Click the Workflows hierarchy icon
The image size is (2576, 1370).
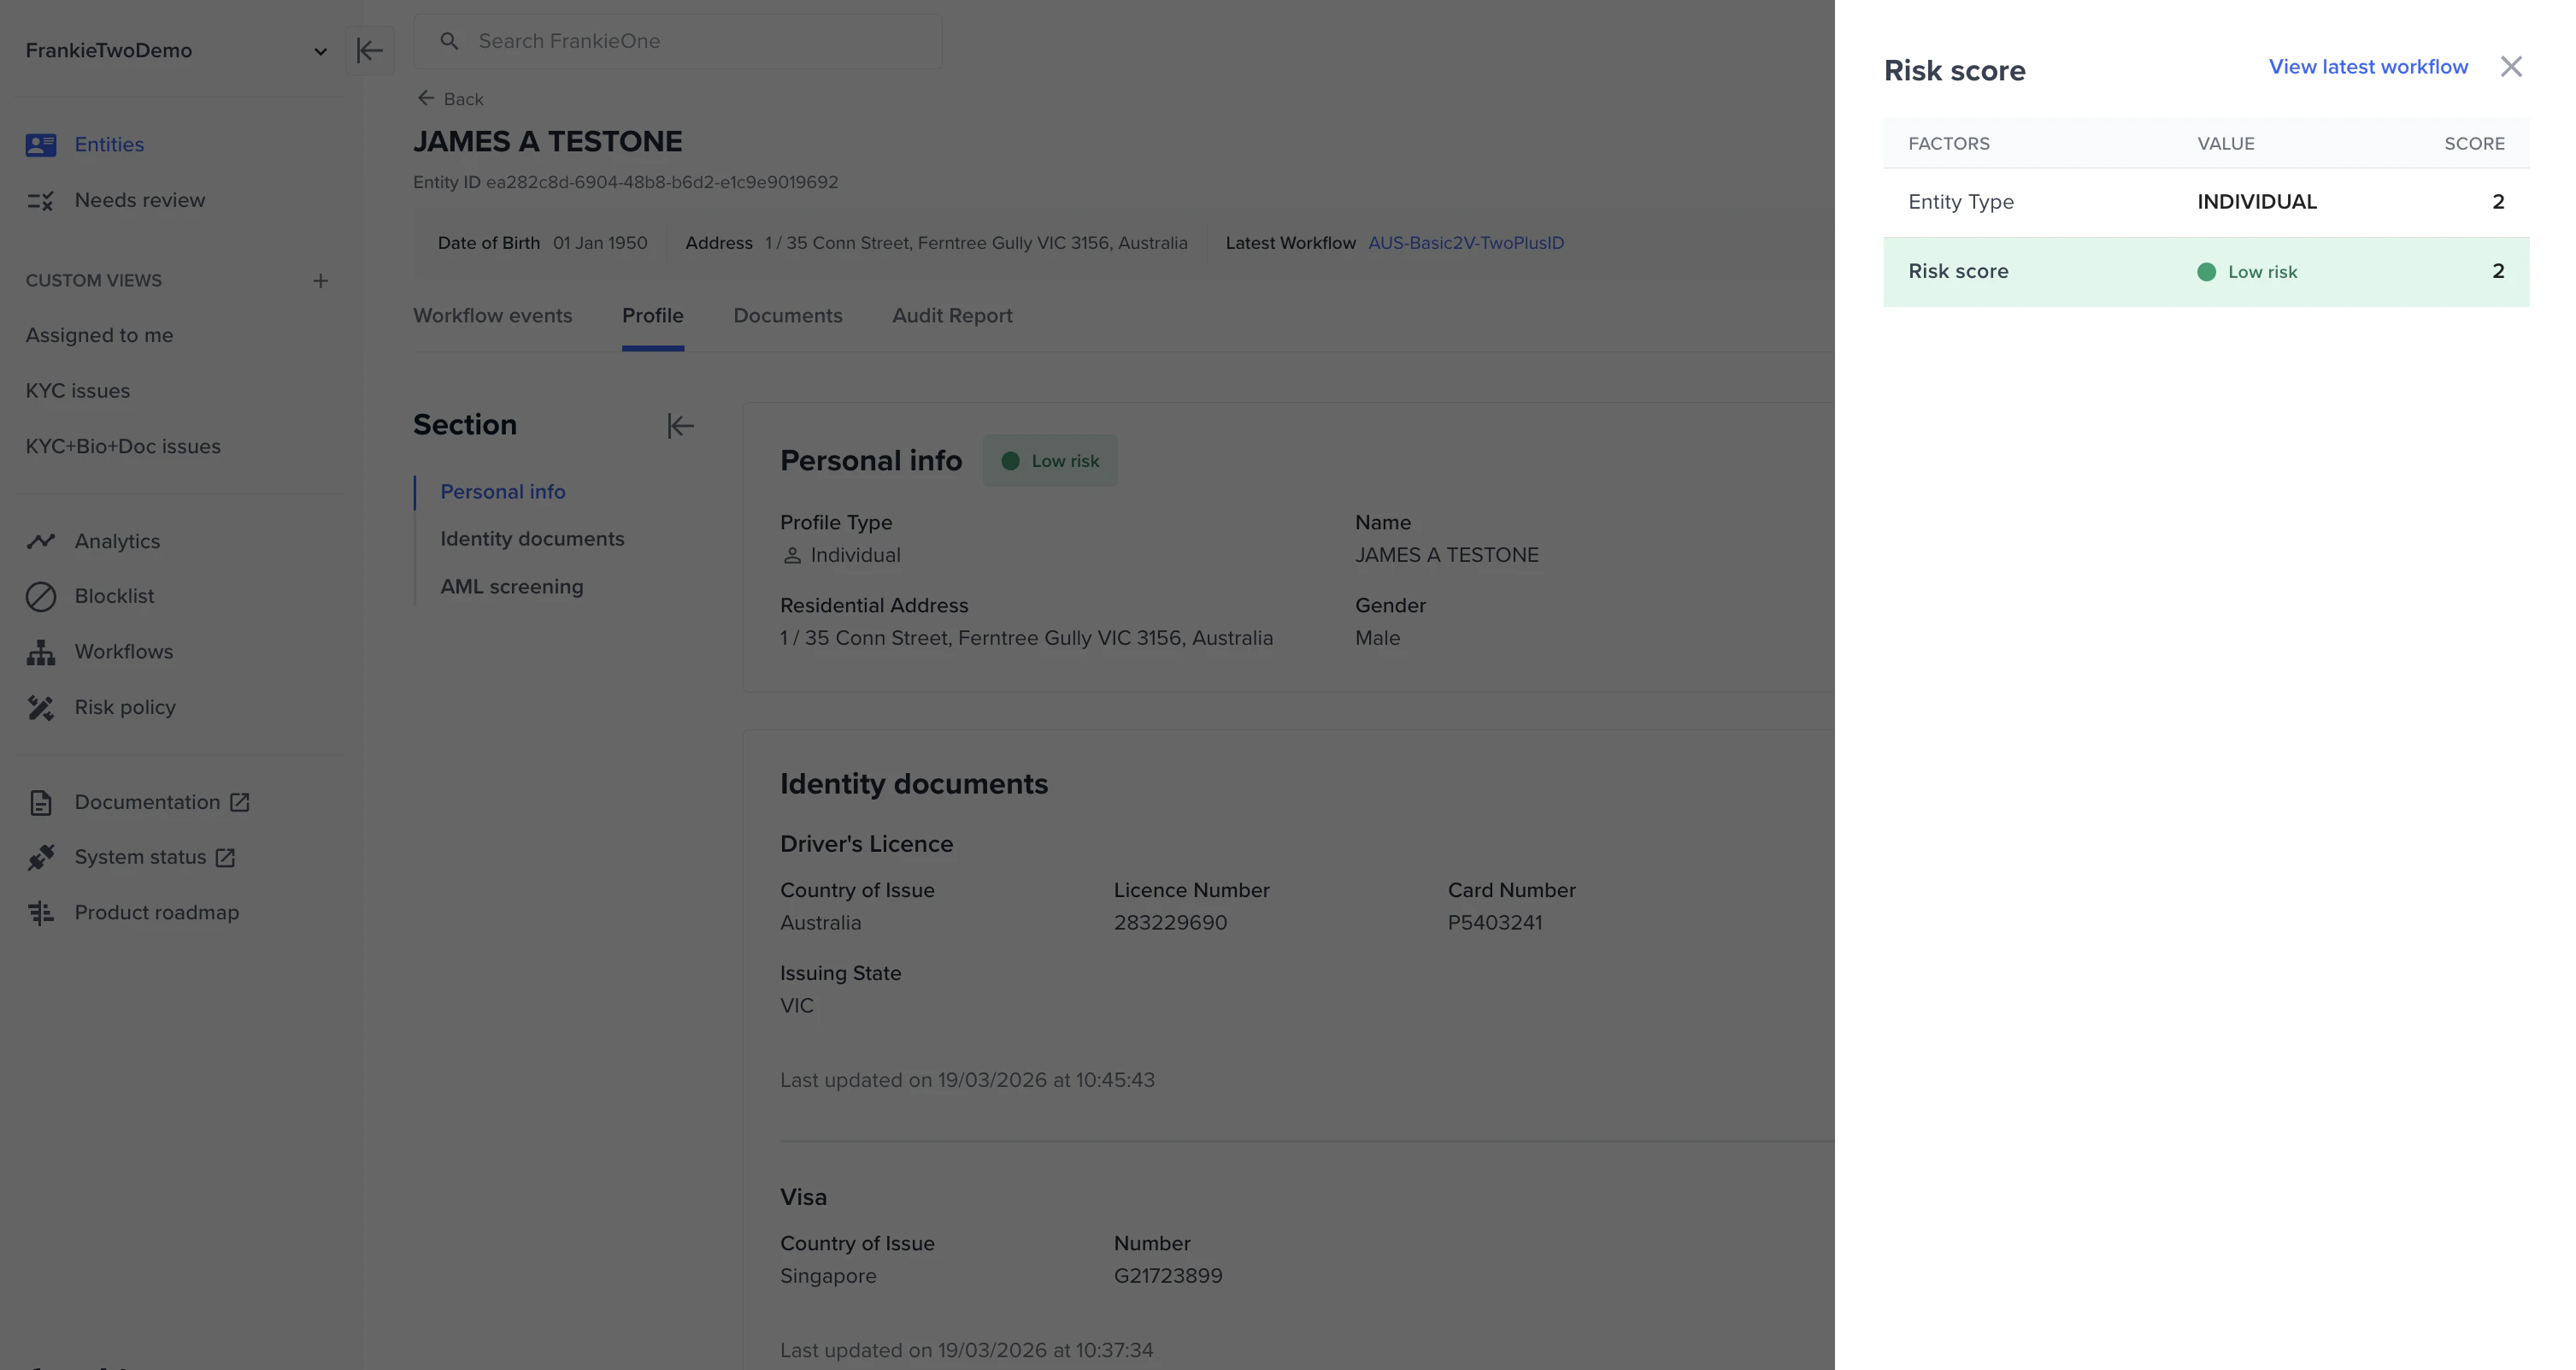41,653
